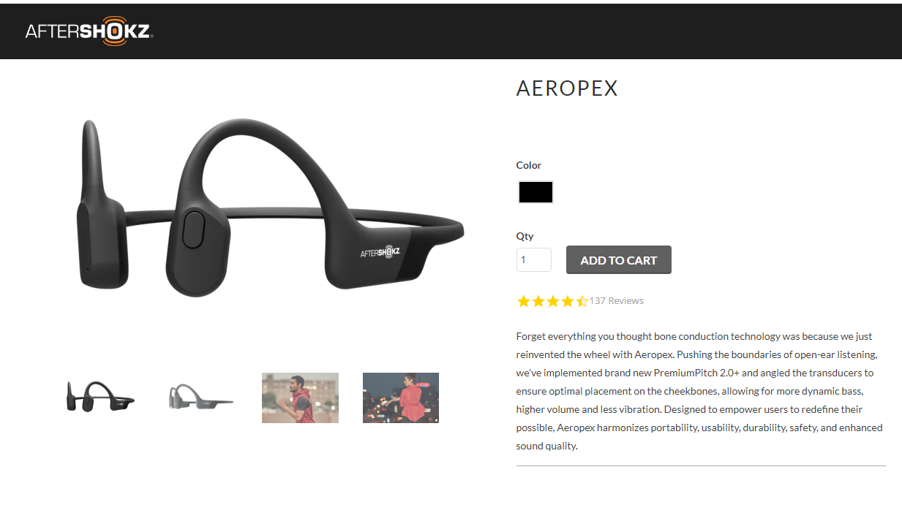Click the third rating star
This screenshot has width=902, height=513.
tap(552, 301)
